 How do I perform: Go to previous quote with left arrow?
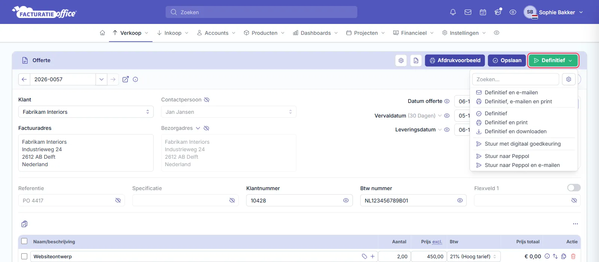pos(24,79)
